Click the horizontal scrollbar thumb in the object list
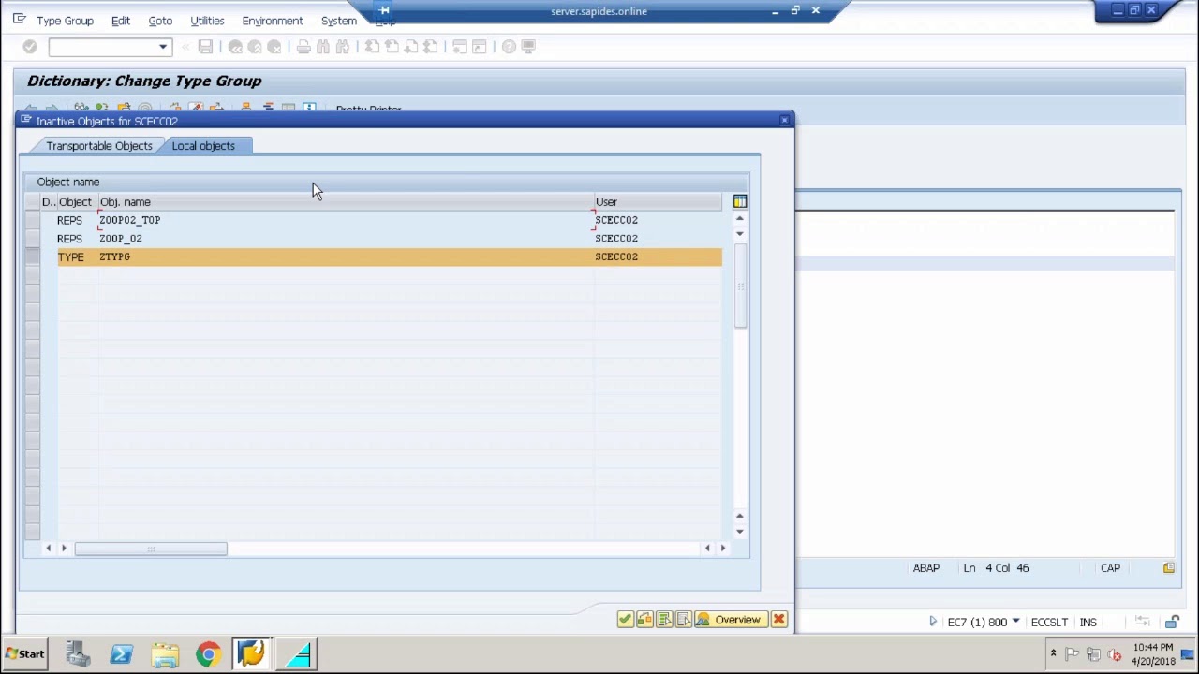This screenshot has width=1199, height=674. pyautogui.click(x=151, y=549)
